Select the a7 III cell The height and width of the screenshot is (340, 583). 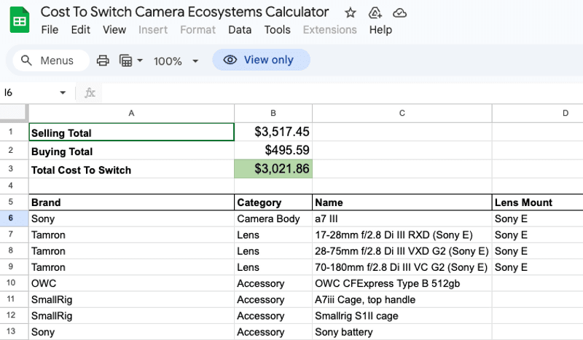pyautogui.click(x=402, y=218)
